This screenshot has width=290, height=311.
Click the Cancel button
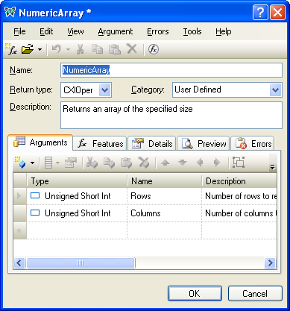tap(255, 294)
